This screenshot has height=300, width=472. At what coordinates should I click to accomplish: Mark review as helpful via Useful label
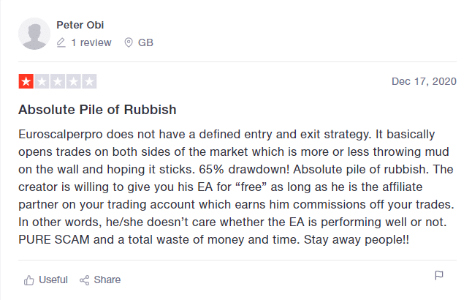click(53, 280)
